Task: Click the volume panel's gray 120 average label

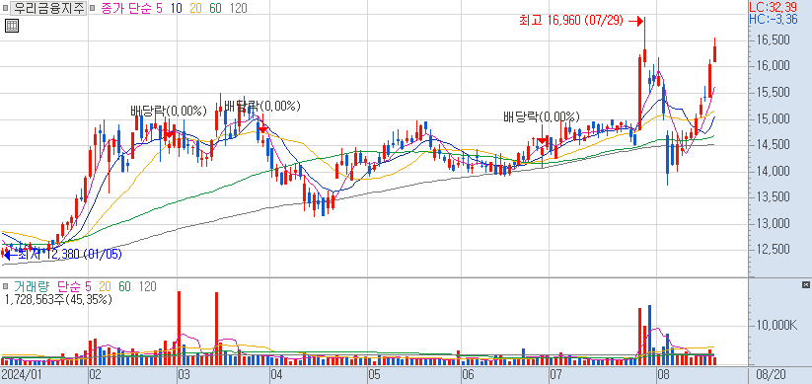Action: (148, 286)
